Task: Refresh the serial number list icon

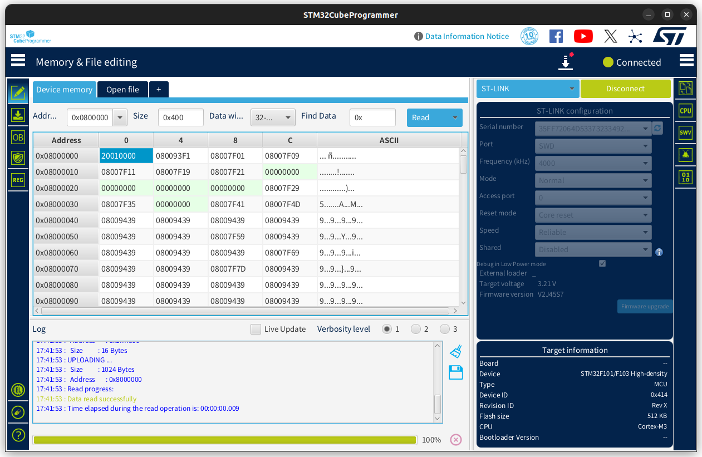Action: click(657, 128)
